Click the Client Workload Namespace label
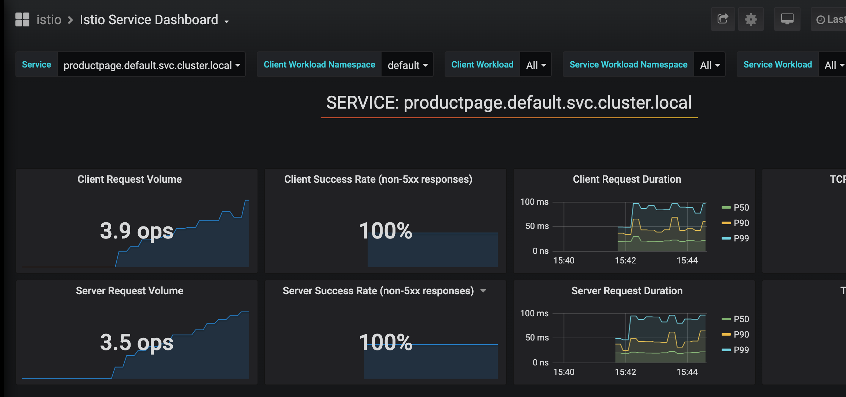Screen dimensions: 846x397 319,65
